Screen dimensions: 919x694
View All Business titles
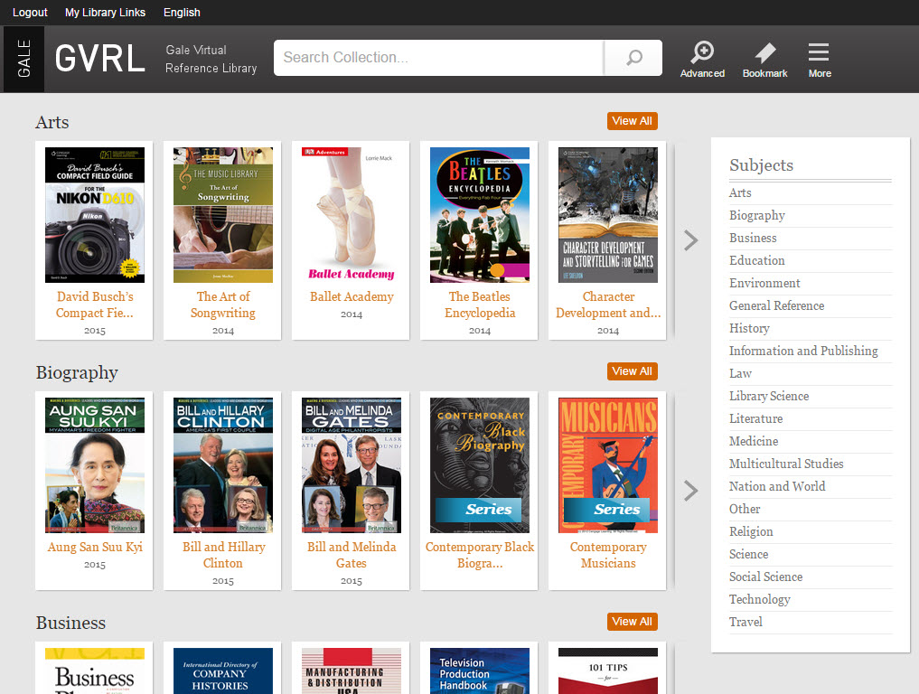point(632,622)
